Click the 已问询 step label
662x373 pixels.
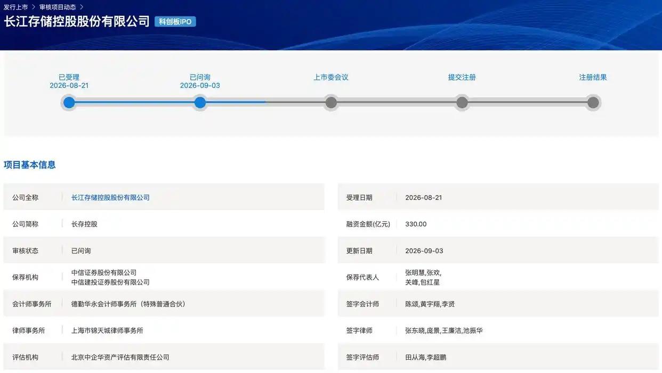tap(200, 77)
